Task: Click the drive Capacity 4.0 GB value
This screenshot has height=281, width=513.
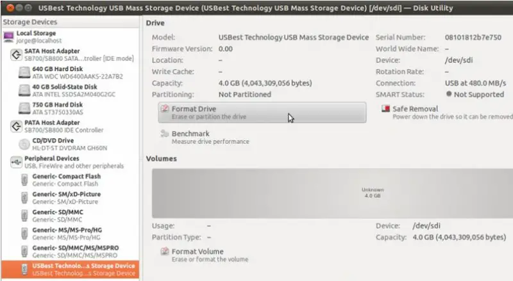Action: click(265, 83)
